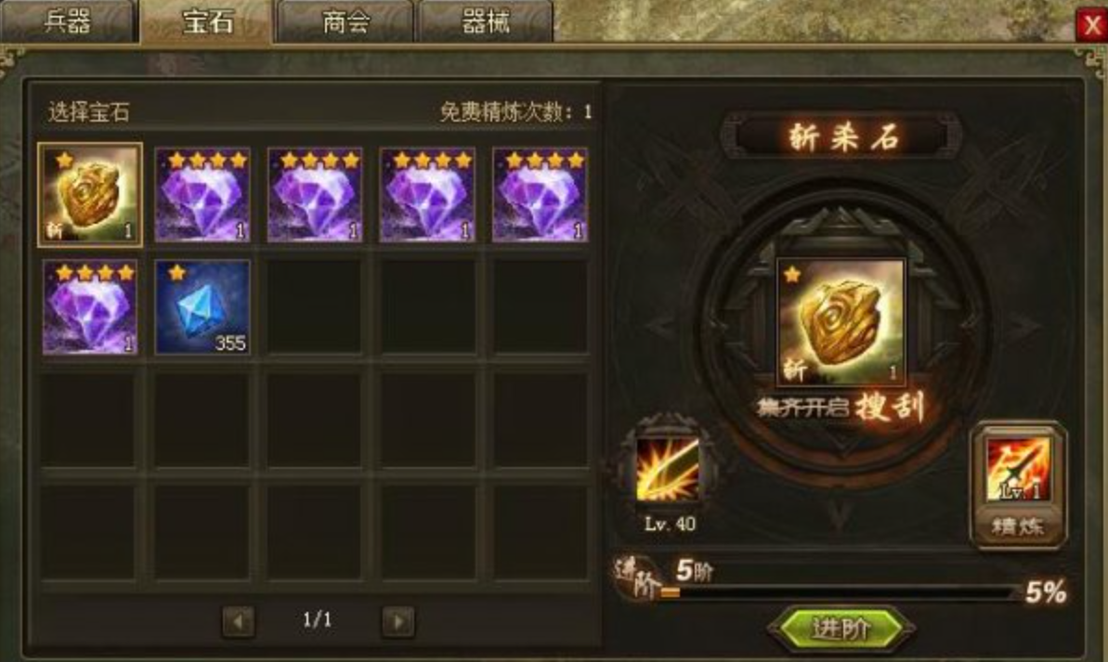
Task: Go to next inventory page arrow
Action: [398, 621]
